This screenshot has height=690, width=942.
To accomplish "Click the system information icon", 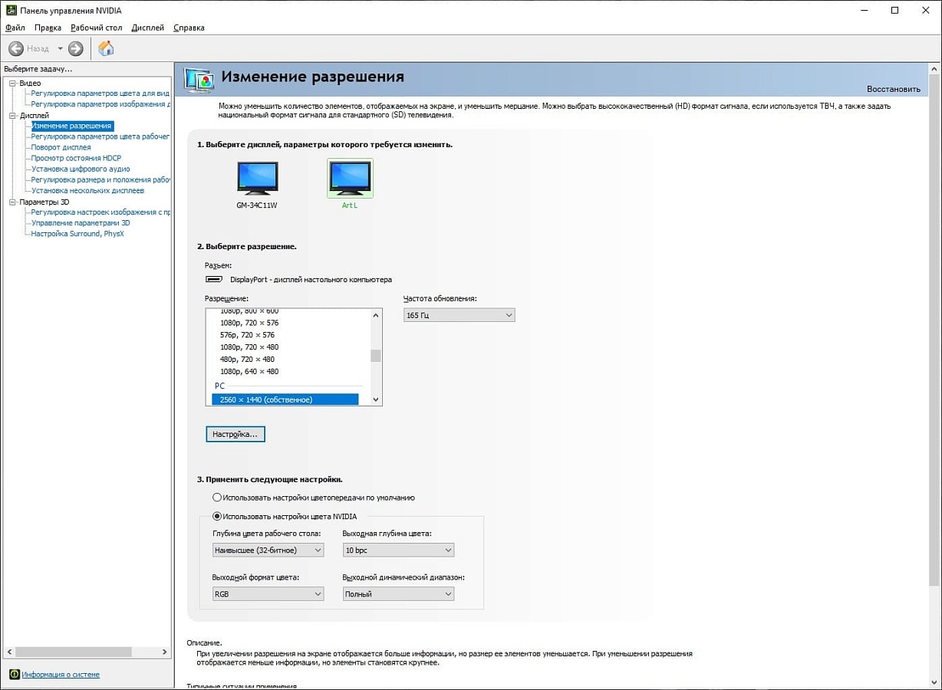I will coord(15,675).
